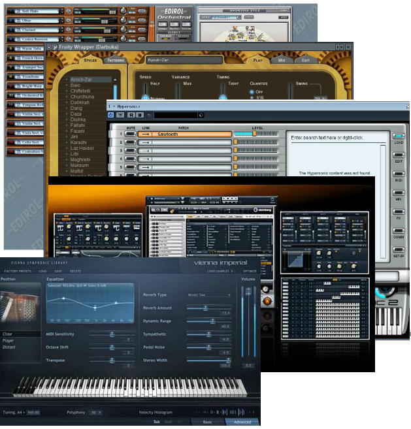
Task: Click the W automation button in Hypersonic toolbar
Action: click(x=140, y=115)
